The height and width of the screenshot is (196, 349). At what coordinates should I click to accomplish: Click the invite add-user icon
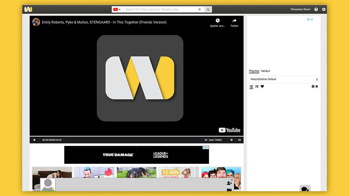(229, 183)
